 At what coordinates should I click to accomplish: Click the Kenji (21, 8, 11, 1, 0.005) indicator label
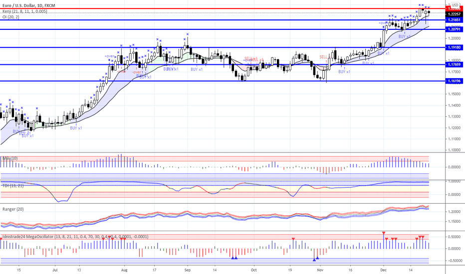[24, 11]
